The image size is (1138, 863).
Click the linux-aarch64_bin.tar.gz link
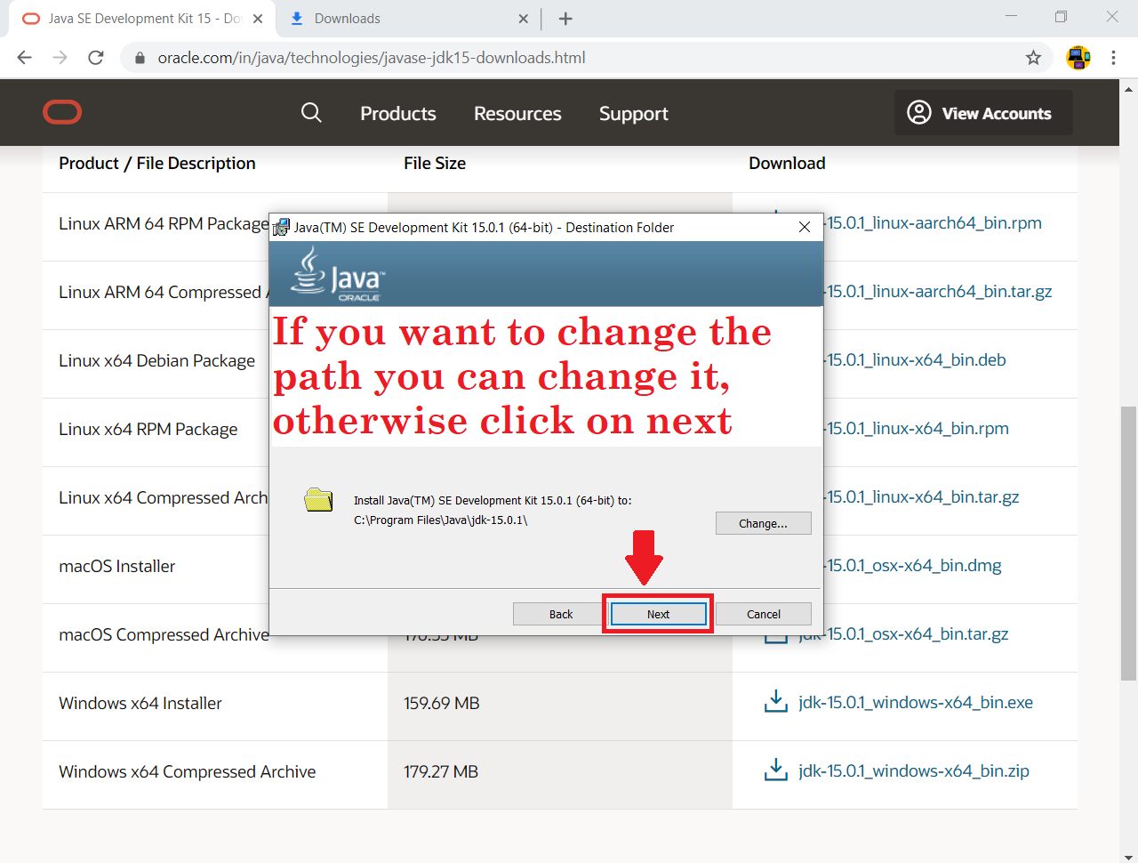click(939, 291)
